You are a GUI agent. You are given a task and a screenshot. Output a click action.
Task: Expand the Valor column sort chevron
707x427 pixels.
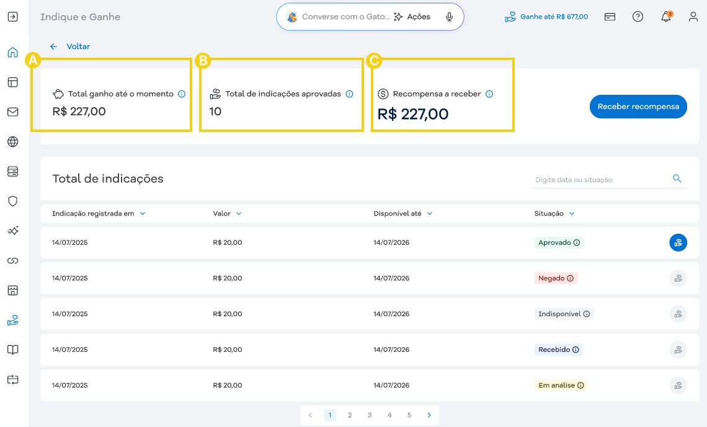point(239,214)
